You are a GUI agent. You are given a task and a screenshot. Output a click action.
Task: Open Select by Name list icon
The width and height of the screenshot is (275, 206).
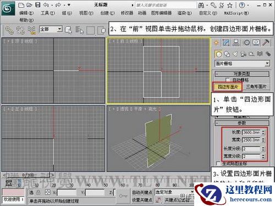[80, 30]
